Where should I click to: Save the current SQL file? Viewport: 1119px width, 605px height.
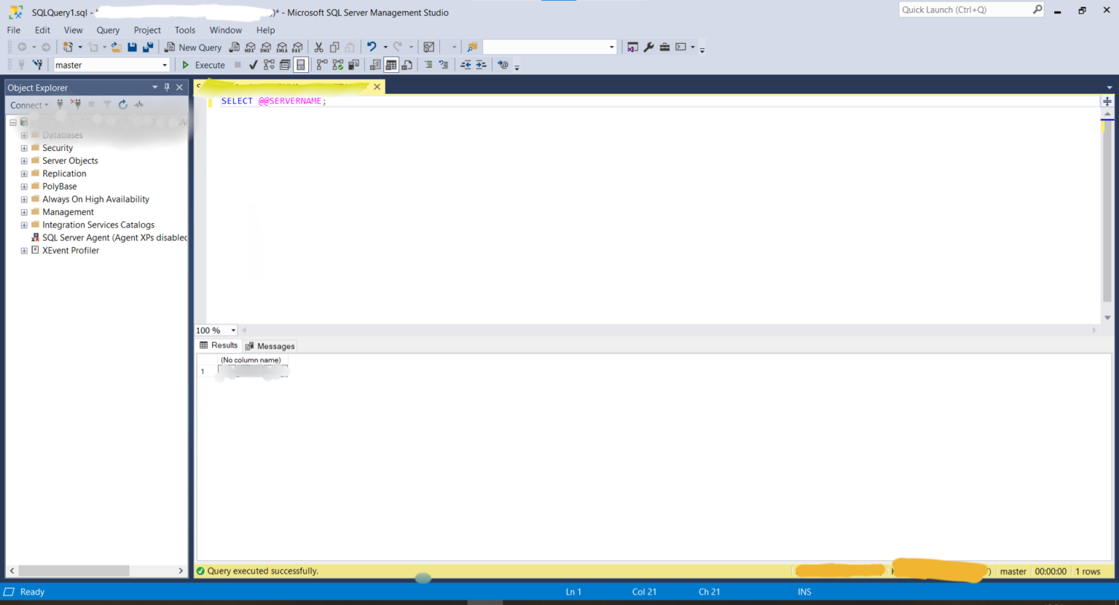[x=132, y=47]
